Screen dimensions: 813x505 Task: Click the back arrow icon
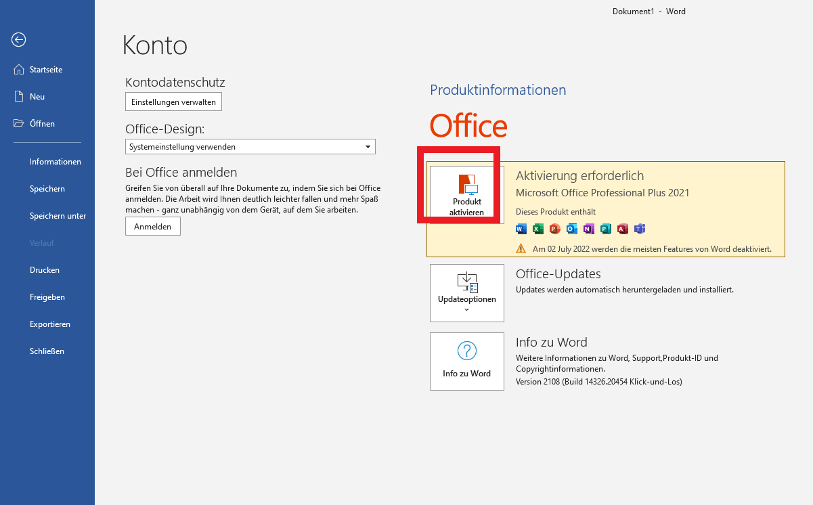[x=19, y=40]
